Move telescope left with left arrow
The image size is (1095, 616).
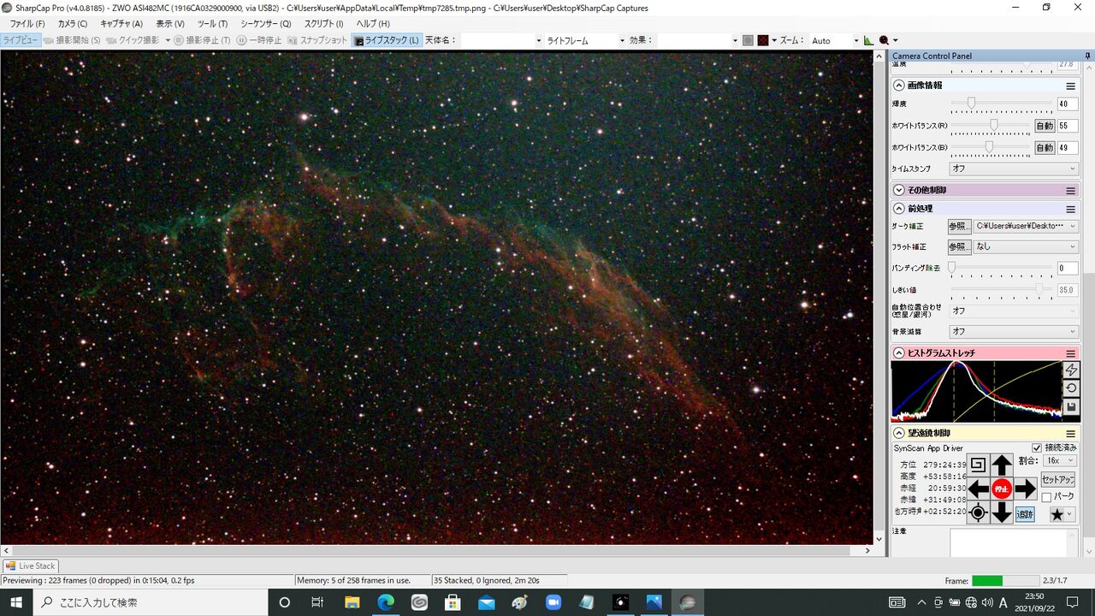coord(979,489)
